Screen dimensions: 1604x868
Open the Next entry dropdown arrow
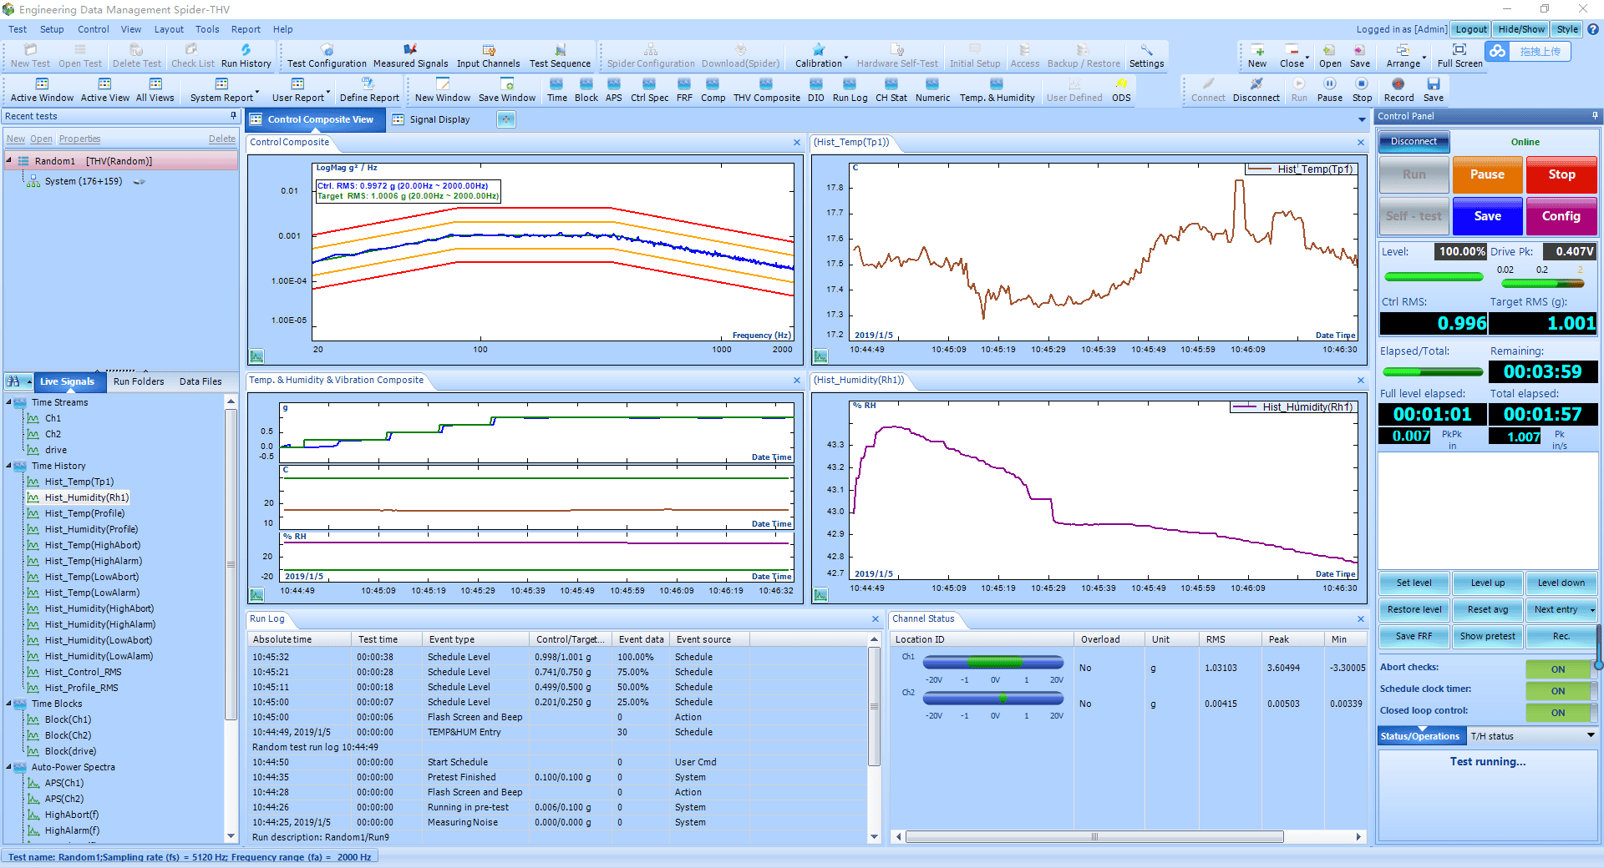[x=1592, y=610]
